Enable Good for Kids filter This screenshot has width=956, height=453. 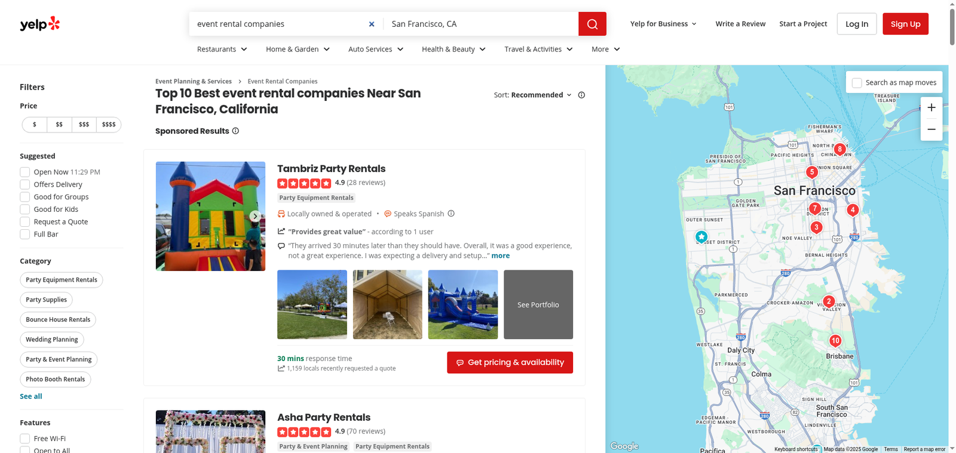click(25, 209)
